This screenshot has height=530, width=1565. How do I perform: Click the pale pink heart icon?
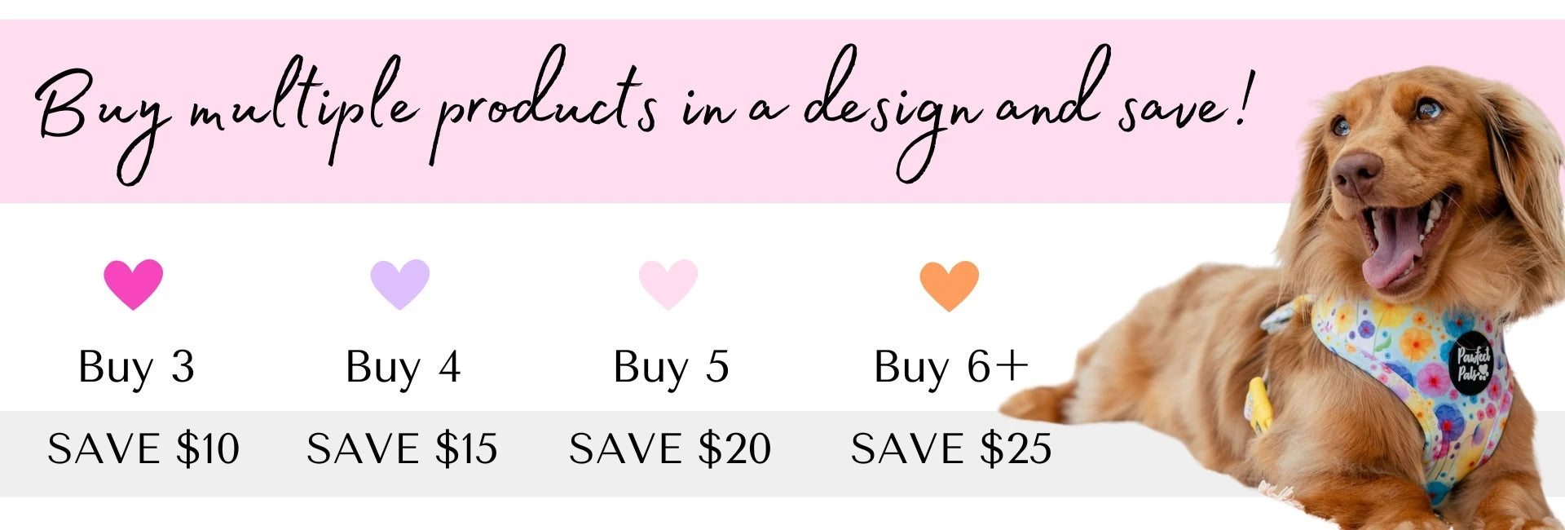[x=668, y=283]
